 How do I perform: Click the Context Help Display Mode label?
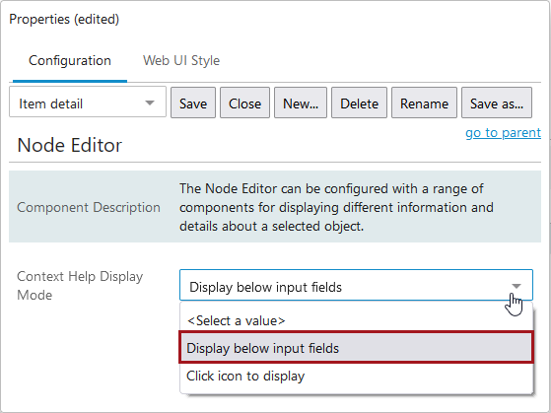pos(80,286)
